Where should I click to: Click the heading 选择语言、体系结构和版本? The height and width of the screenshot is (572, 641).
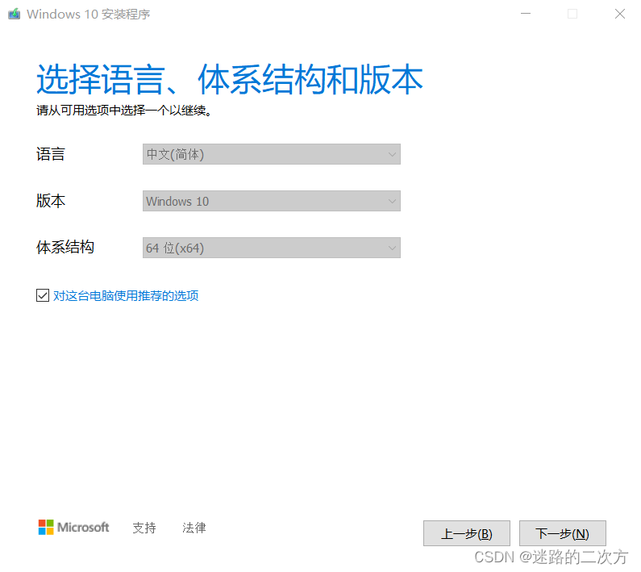coord(229,79)
